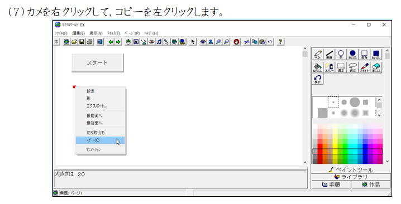Go to next page with green right arrow
Screen dimensions: 401x204
[118, 42]
